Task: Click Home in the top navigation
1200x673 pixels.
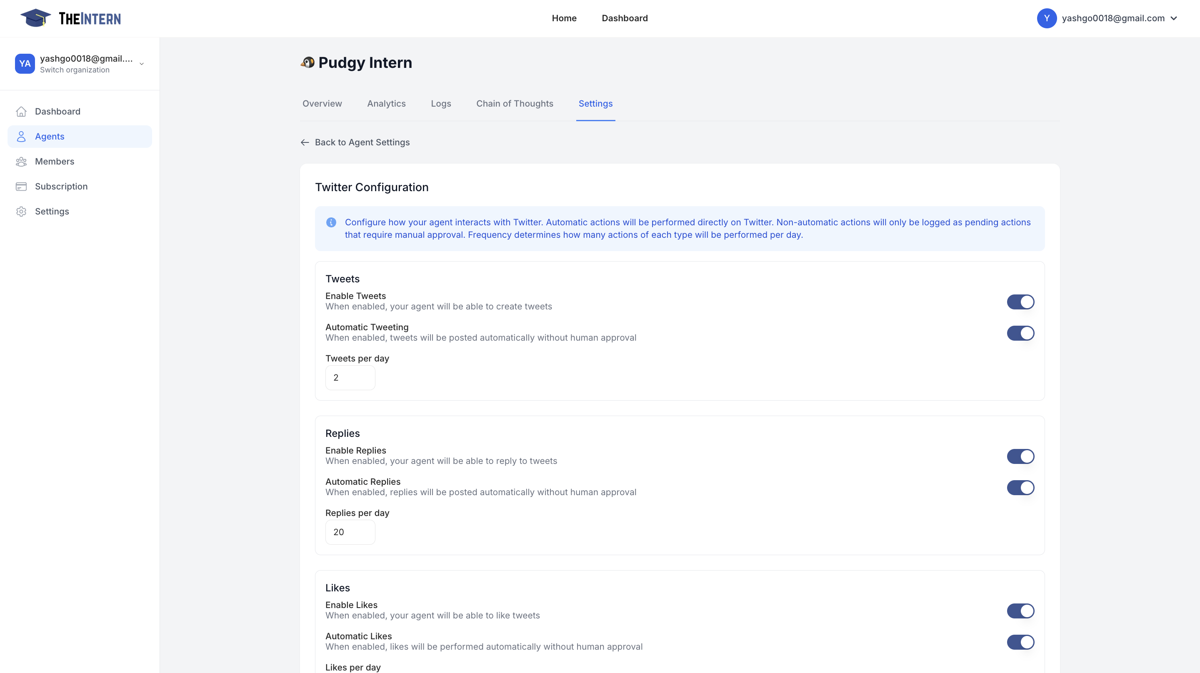Action: [564, 18]
